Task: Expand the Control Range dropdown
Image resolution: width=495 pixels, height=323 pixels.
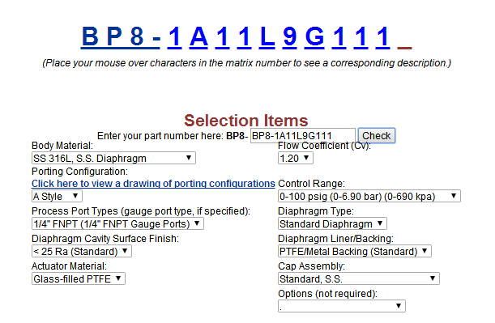Action: [x=369, y=196]
